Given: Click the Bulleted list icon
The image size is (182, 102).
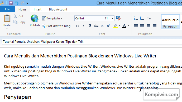Looking at the screenshot, I should [136, 18].
